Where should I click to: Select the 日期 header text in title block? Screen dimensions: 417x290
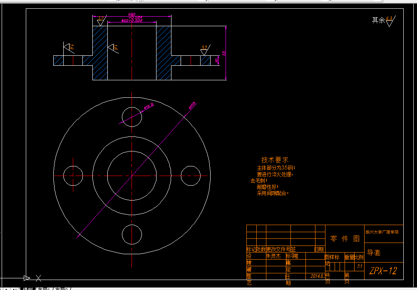(319, 249)
